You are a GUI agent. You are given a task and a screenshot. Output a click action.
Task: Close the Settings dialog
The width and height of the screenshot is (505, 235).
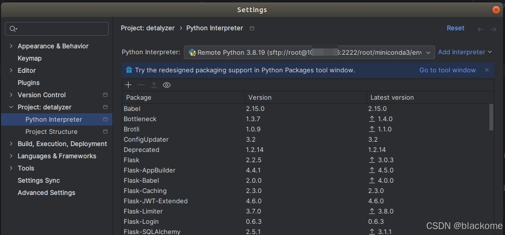point(496,10)
